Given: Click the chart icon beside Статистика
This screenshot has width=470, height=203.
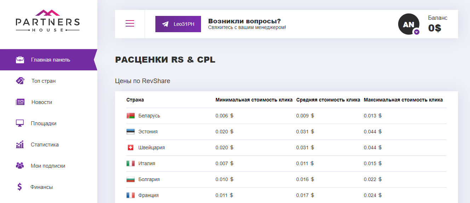Looking at the screenshot, I should 20,145.
